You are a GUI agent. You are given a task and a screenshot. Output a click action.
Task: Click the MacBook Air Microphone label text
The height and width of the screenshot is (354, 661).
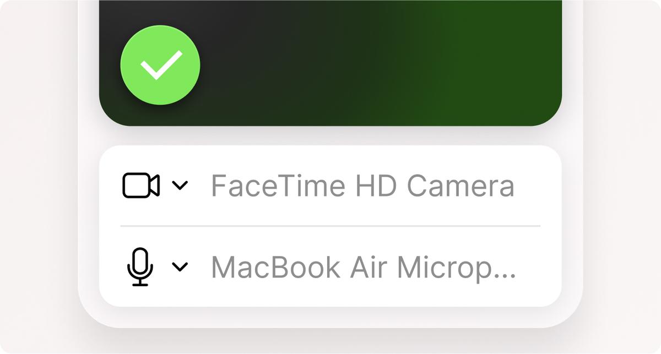click(x=365, y=268)
